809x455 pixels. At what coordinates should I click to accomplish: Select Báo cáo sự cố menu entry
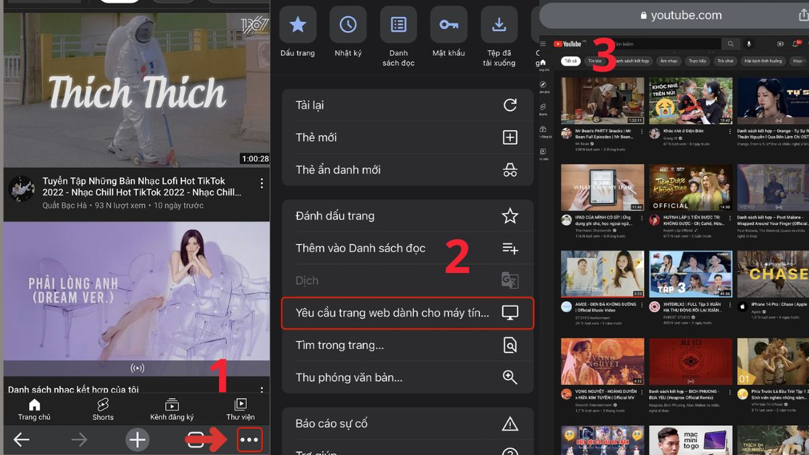click(x=407, y=423)
